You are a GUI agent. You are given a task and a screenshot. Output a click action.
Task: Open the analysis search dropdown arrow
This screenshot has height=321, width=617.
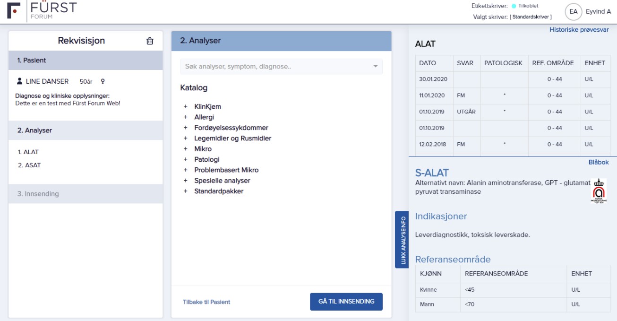[376, 67]
